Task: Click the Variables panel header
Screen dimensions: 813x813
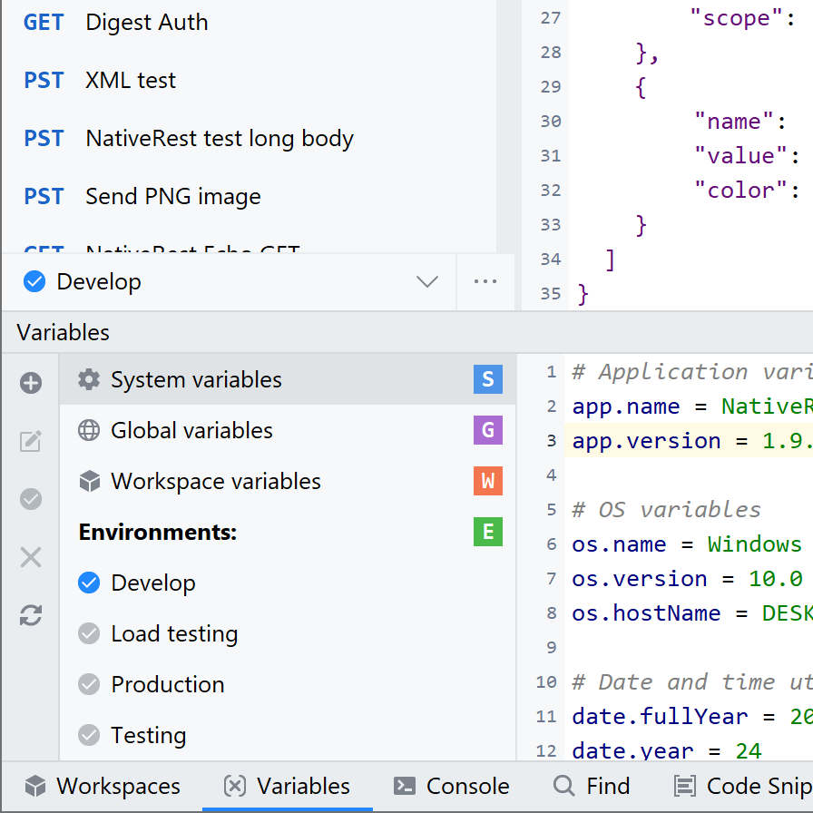Action: (x=63, y=332)
